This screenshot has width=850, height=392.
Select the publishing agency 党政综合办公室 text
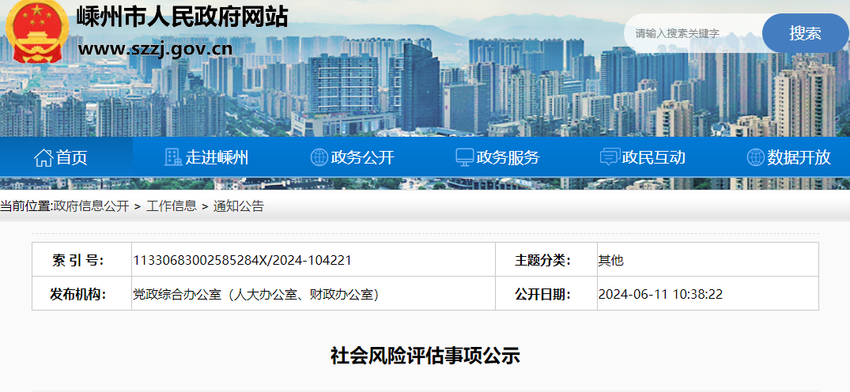pos(256,295)
